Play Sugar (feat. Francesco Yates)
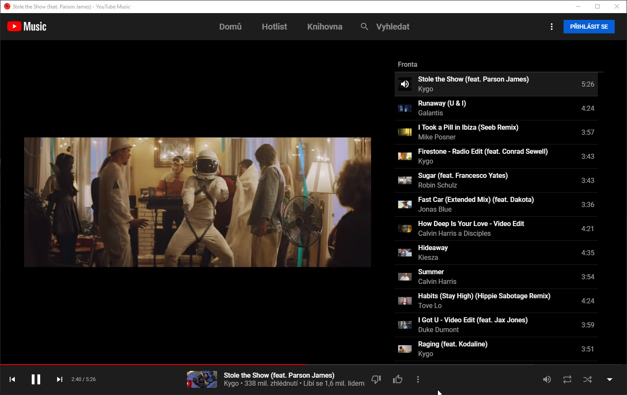The height and width of the screenshot is (395, 627). pyautogui.click(x=496, y=180)
